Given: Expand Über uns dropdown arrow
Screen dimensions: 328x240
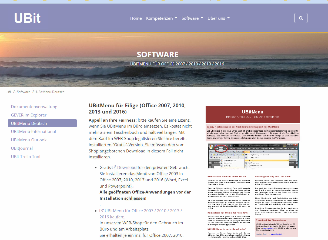Looking at the screenshot, I should 228,18.
